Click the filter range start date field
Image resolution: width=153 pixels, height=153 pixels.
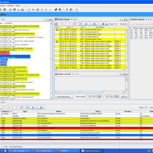[x=92, y=97]
